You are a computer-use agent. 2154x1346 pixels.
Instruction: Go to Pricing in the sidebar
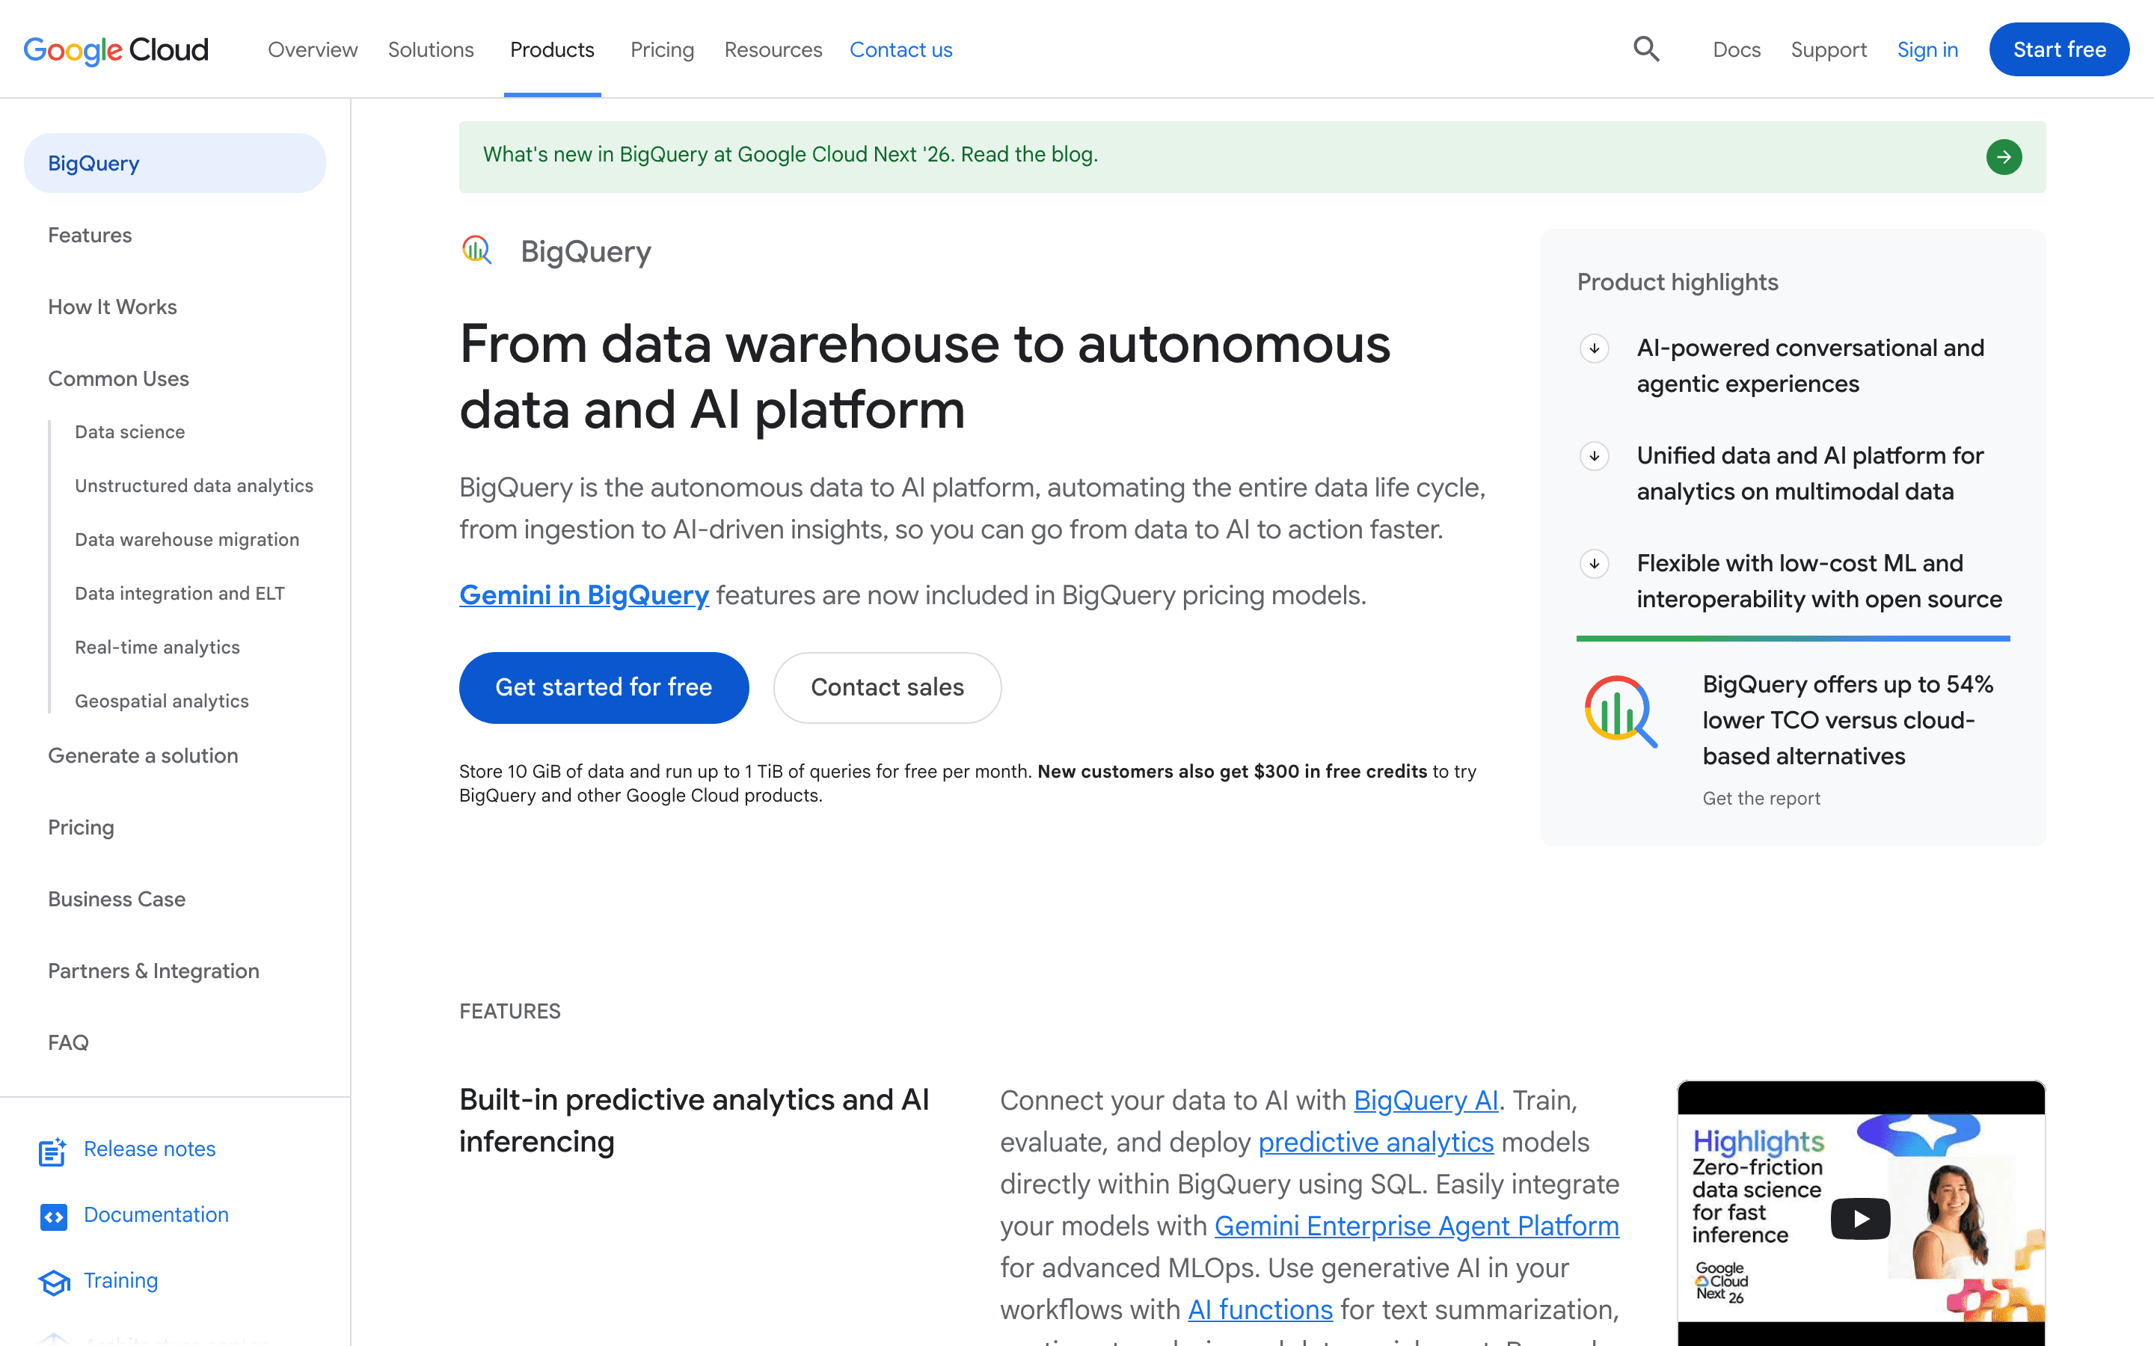point(81,828)
